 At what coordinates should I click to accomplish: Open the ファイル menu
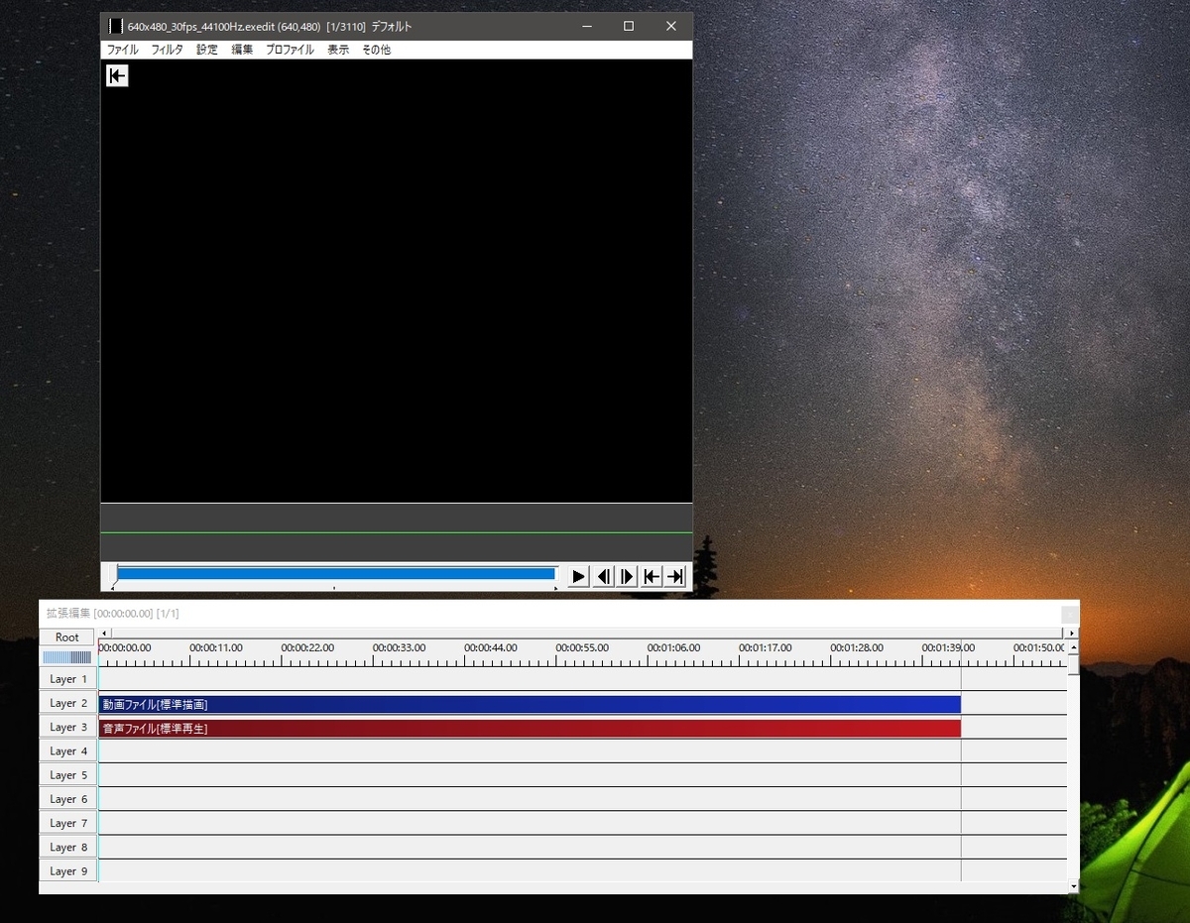click(x=122, y=50)
